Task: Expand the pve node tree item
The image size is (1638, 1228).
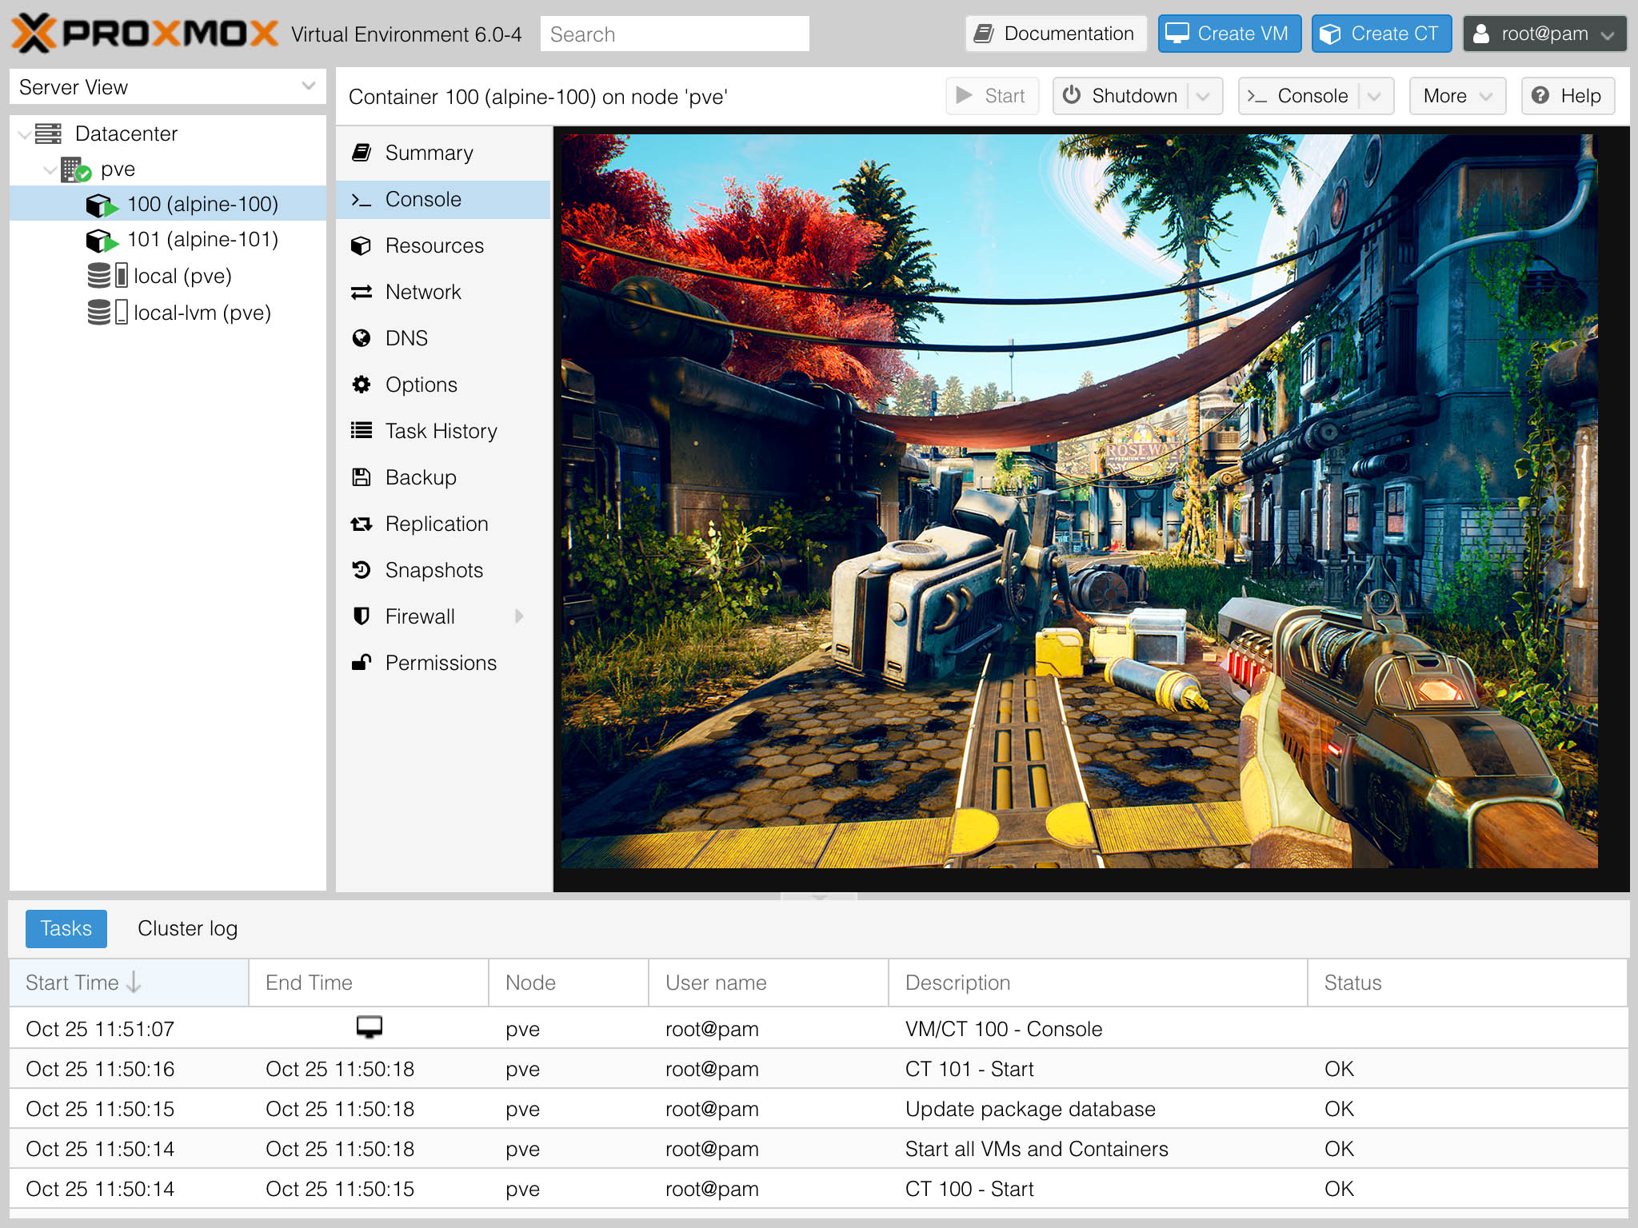Action: (49, 169)
